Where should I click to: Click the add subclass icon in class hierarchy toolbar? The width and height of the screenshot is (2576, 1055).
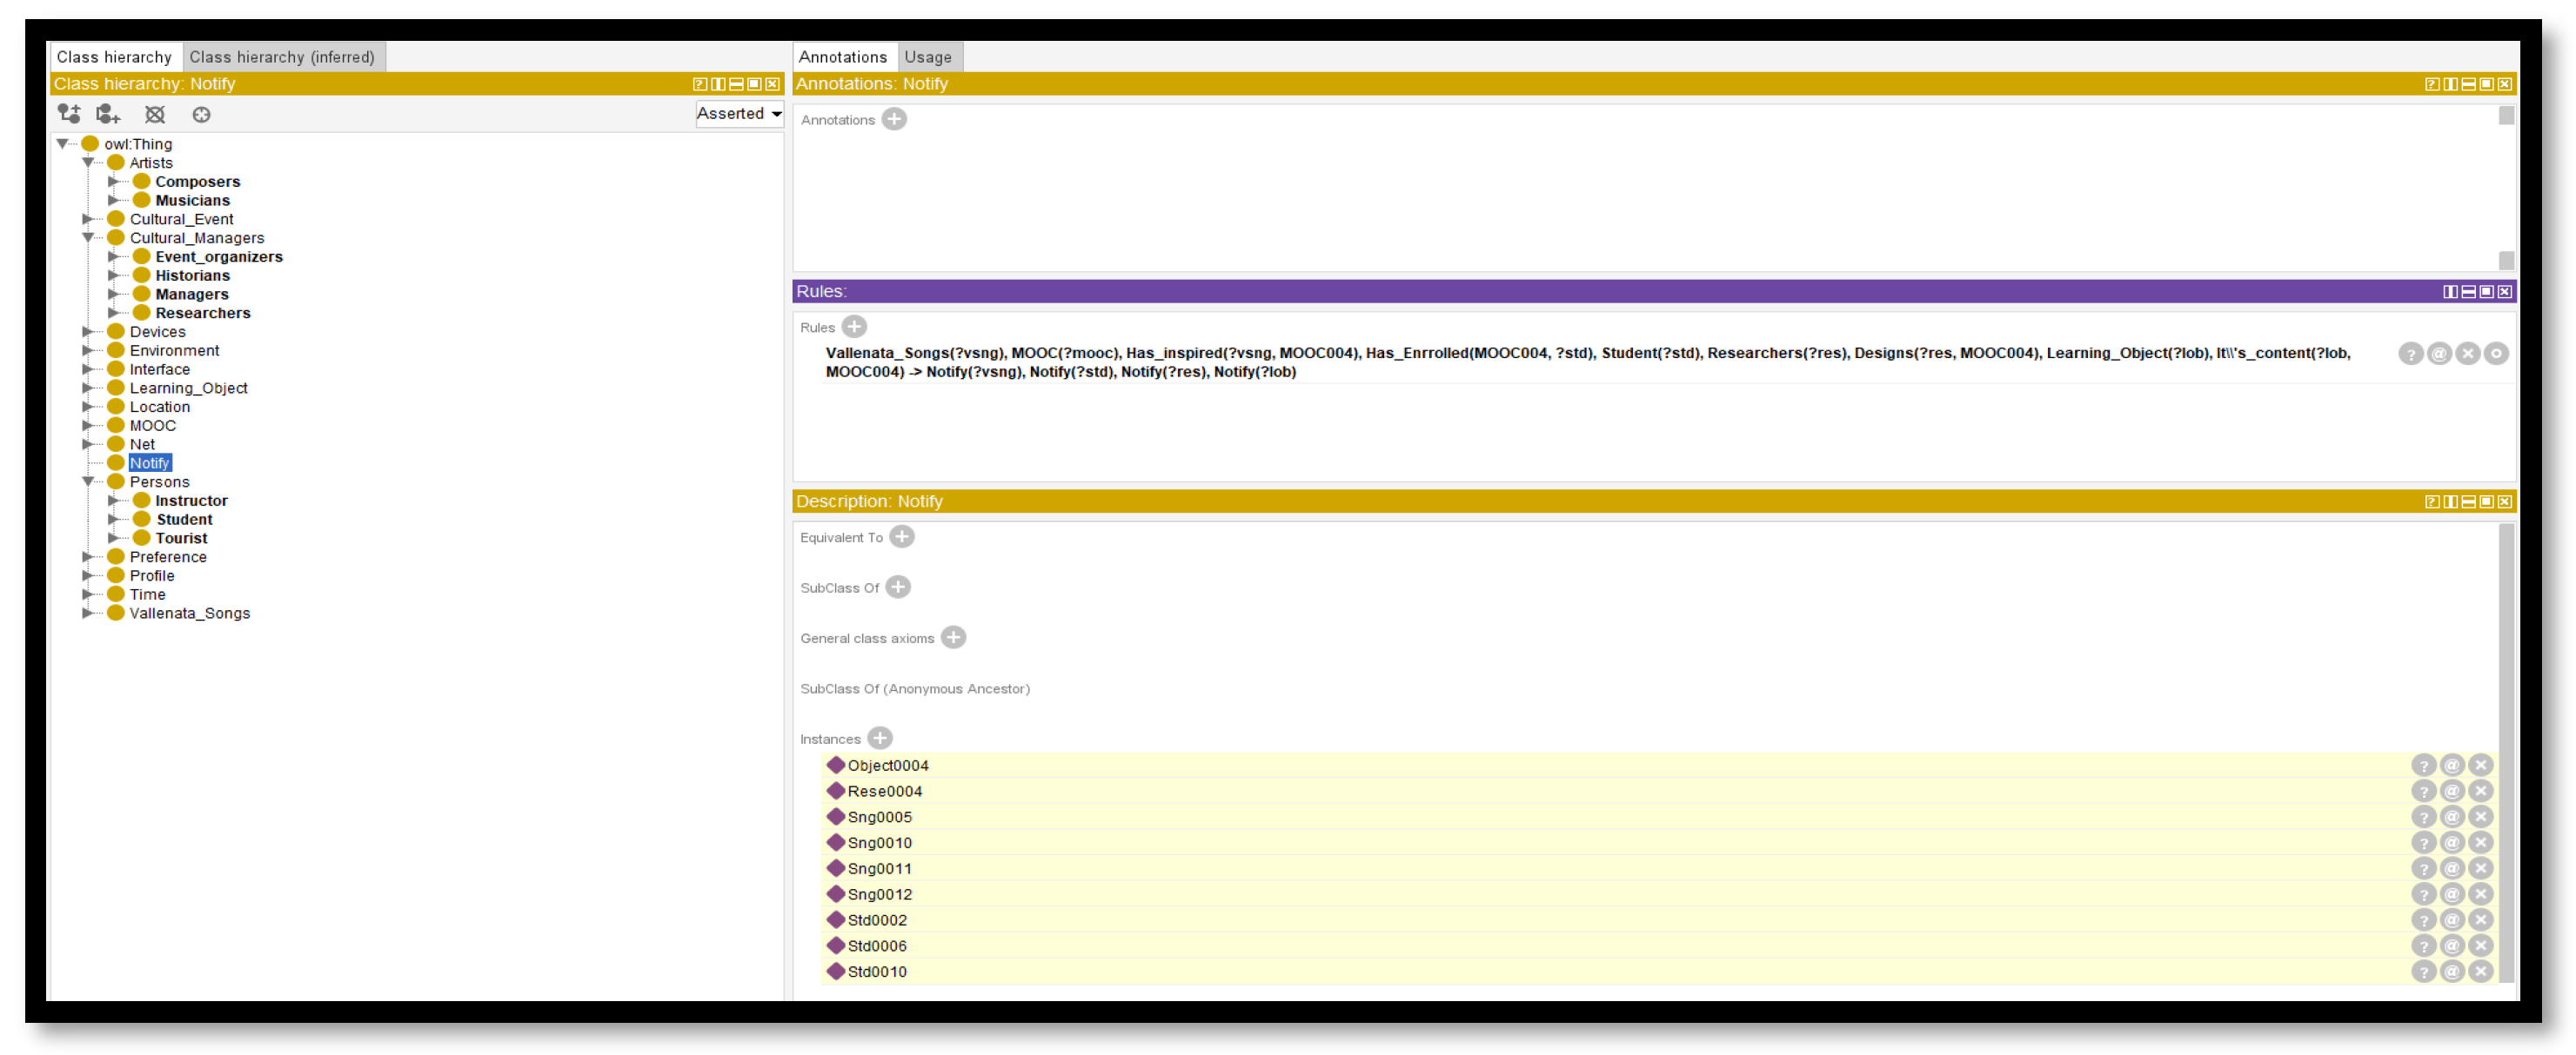(x=69, y=114)
